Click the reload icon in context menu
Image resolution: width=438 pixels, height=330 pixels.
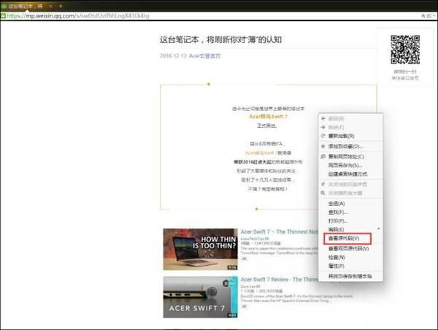[x=323, y=136]
